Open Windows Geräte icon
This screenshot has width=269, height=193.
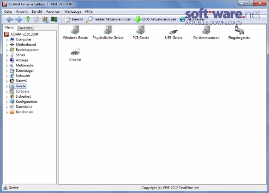(x=75, y=30)
